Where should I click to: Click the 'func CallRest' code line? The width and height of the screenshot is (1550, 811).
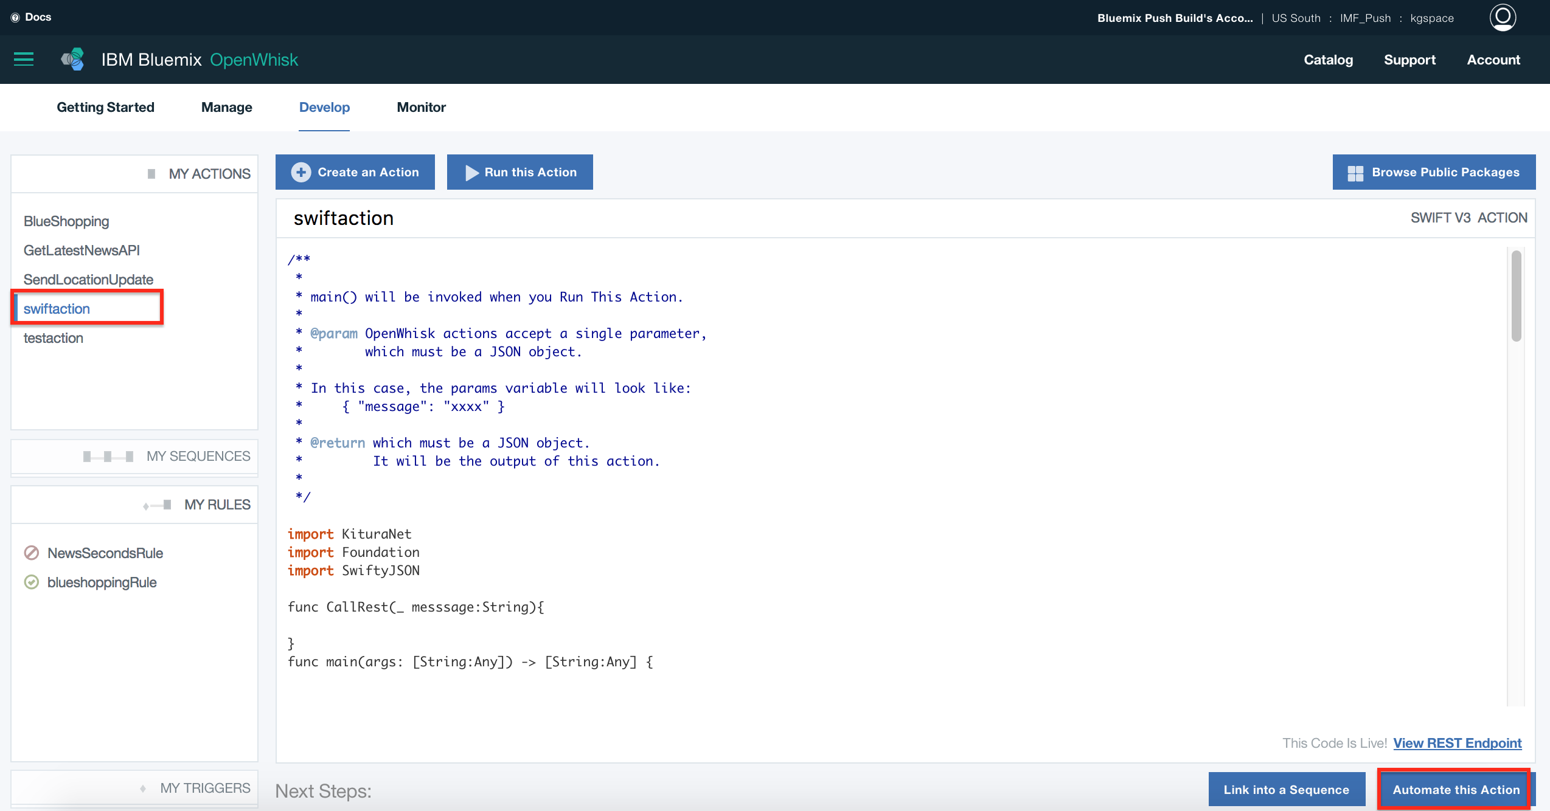click(416, 607)
